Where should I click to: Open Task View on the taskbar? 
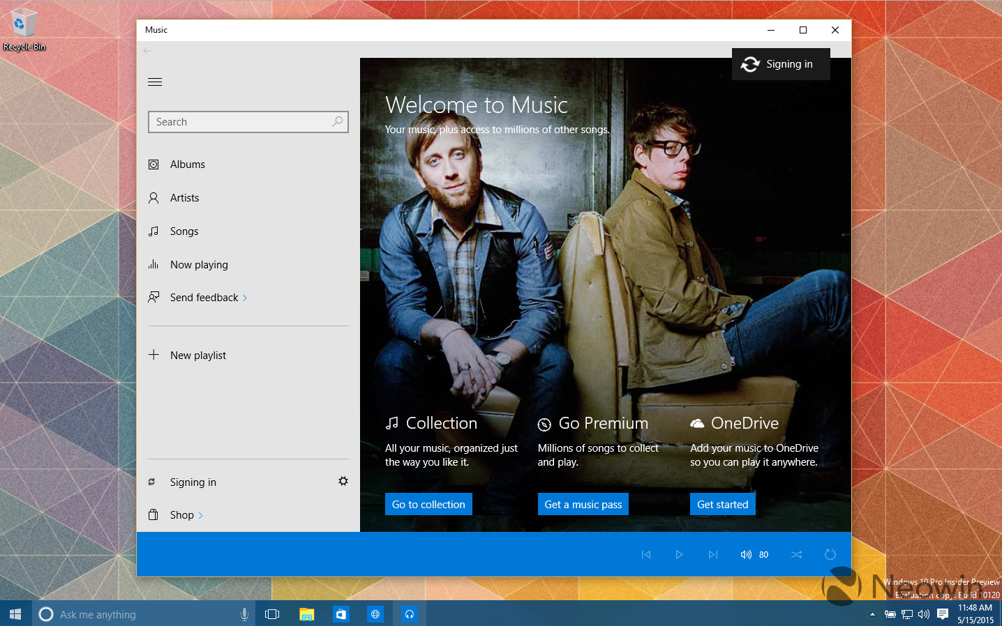(x=272, y=614)
